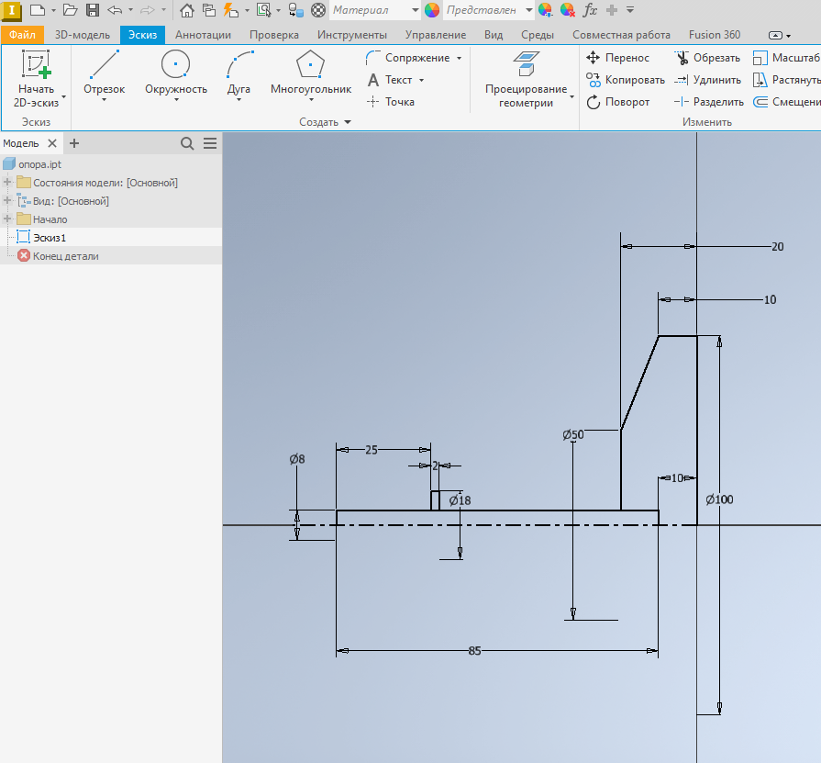Open the Отрезок tool dropdown arrow
Viewport: 821px width, 763px height.
coord(105,99)
